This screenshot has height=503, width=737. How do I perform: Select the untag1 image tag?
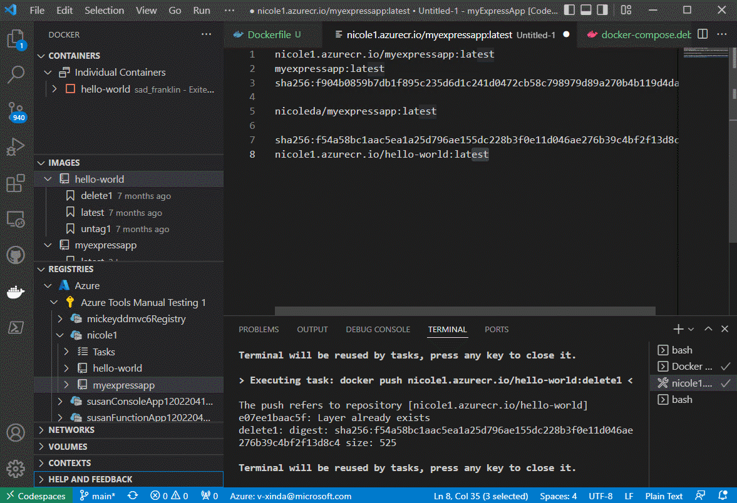point(129,229)
